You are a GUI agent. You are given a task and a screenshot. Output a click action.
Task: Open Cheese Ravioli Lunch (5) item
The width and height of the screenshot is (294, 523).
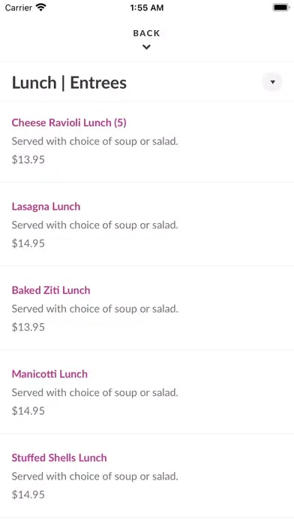coord(69,122)
